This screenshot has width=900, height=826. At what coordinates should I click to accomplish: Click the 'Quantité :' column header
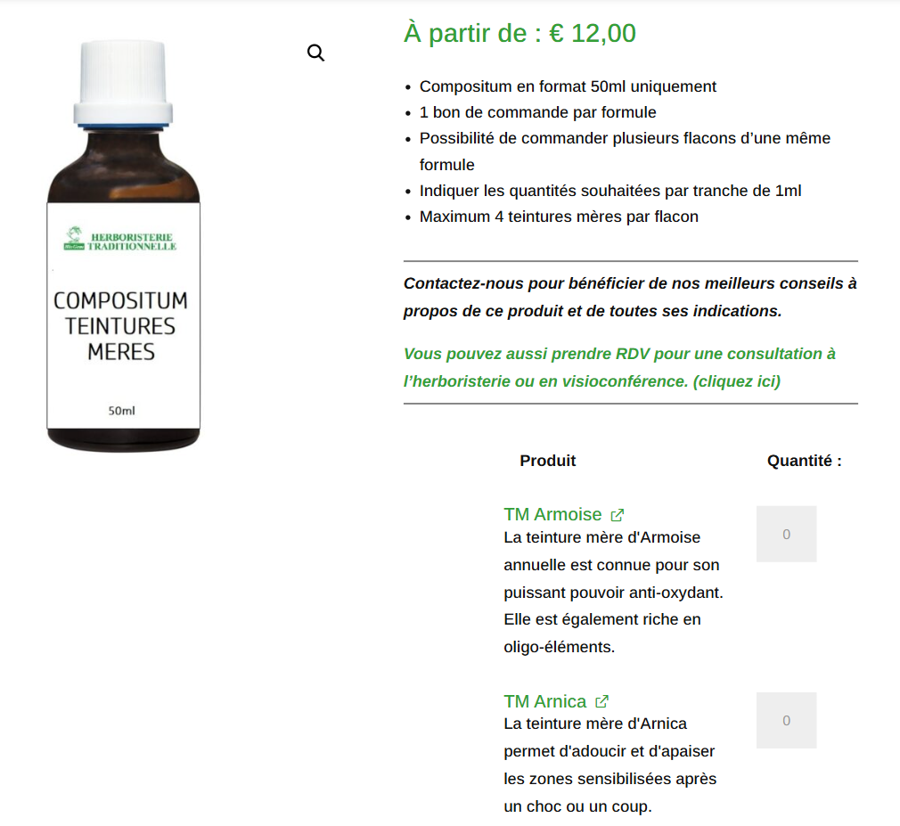point(804,461)
